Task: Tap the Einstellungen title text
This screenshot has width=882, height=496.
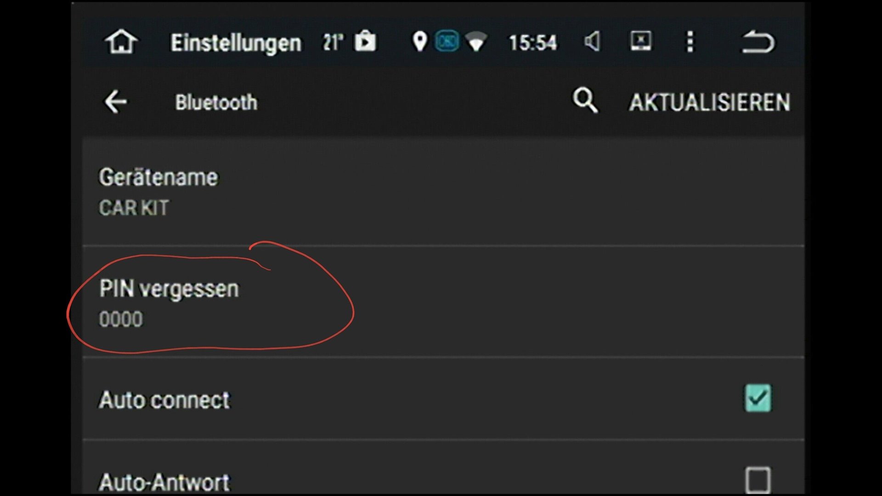Action: pos(236,43)
